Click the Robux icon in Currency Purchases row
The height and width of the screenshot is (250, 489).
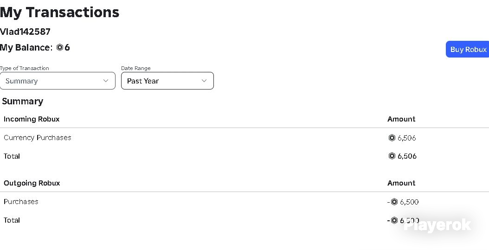(392, 138)
